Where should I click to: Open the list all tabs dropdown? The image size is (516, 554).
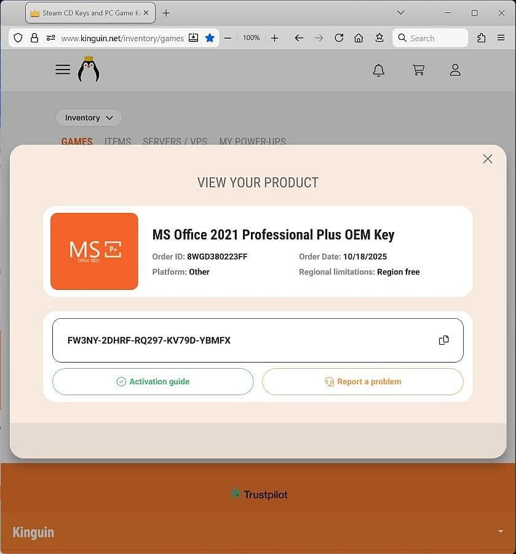coord(401,13)
